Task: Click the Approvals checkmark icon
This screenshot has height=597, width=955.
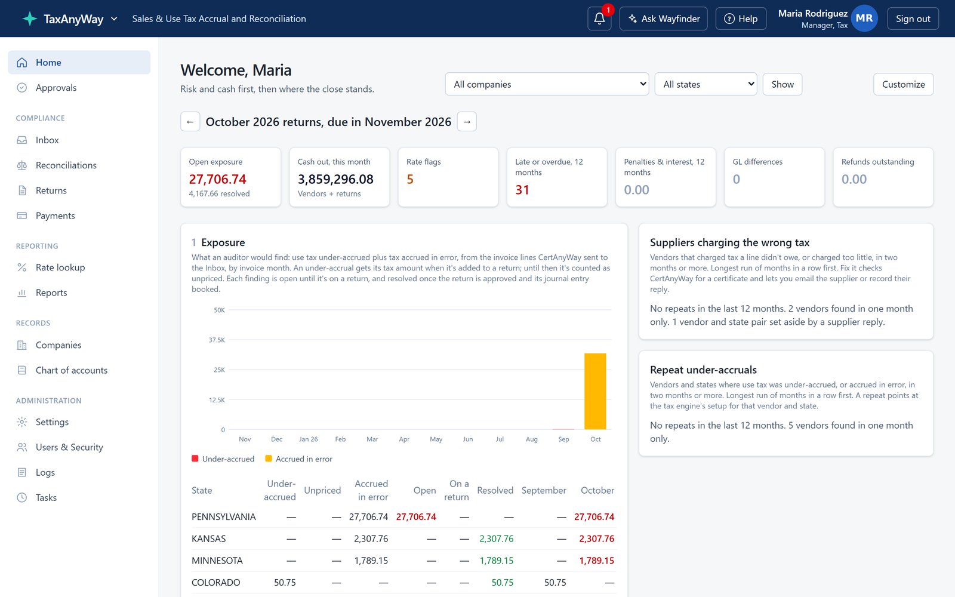Action: (x=22, y=88)
